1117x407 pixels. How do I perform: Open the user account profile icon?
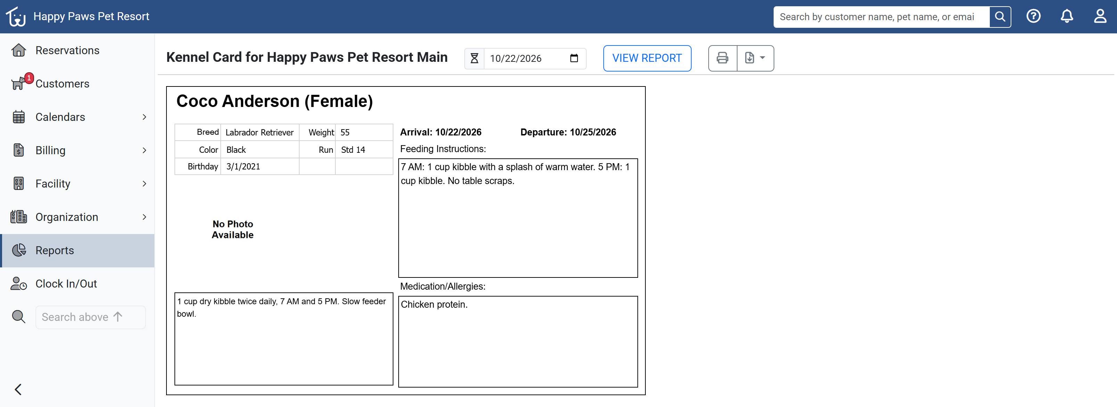pyautogui.click(x=1100, y=16)
